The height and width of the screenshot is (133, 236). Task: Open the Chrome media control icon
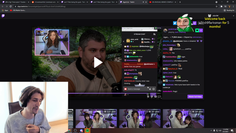[x=225, y=7]
